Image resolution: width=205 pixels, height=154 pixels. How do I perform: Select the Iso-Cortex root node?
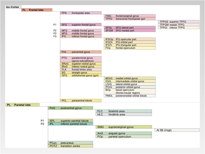13,7
